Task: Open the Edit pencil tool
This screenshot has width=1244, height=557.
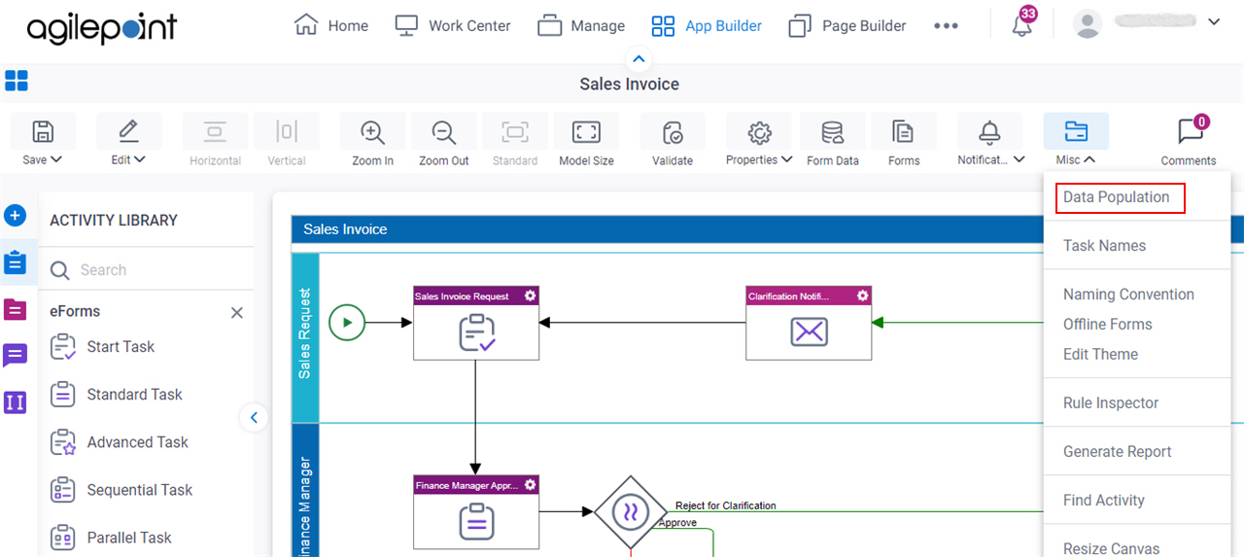Action: click(x=127, y=131)
